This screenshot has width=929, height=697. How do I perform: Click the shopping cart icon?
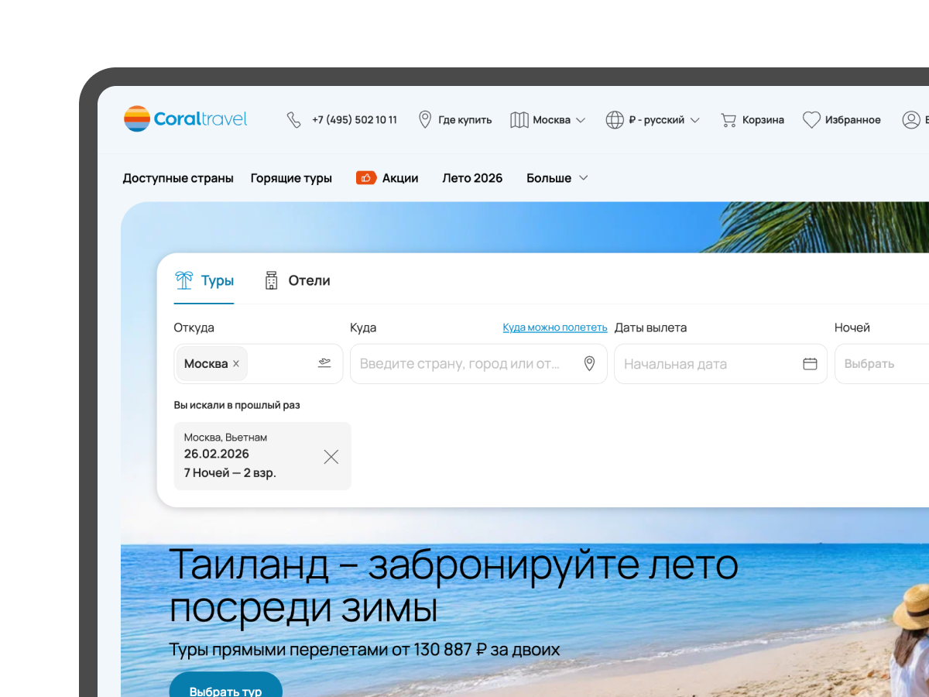(x=728, y=120)
